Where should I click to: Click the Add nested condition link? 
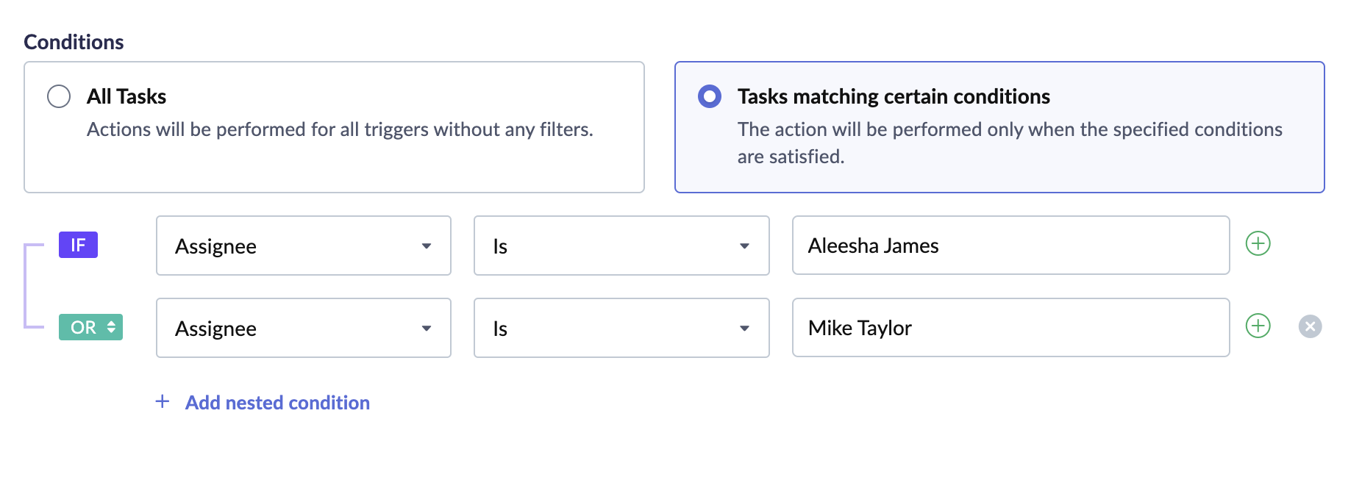click(x=277, y=403)
